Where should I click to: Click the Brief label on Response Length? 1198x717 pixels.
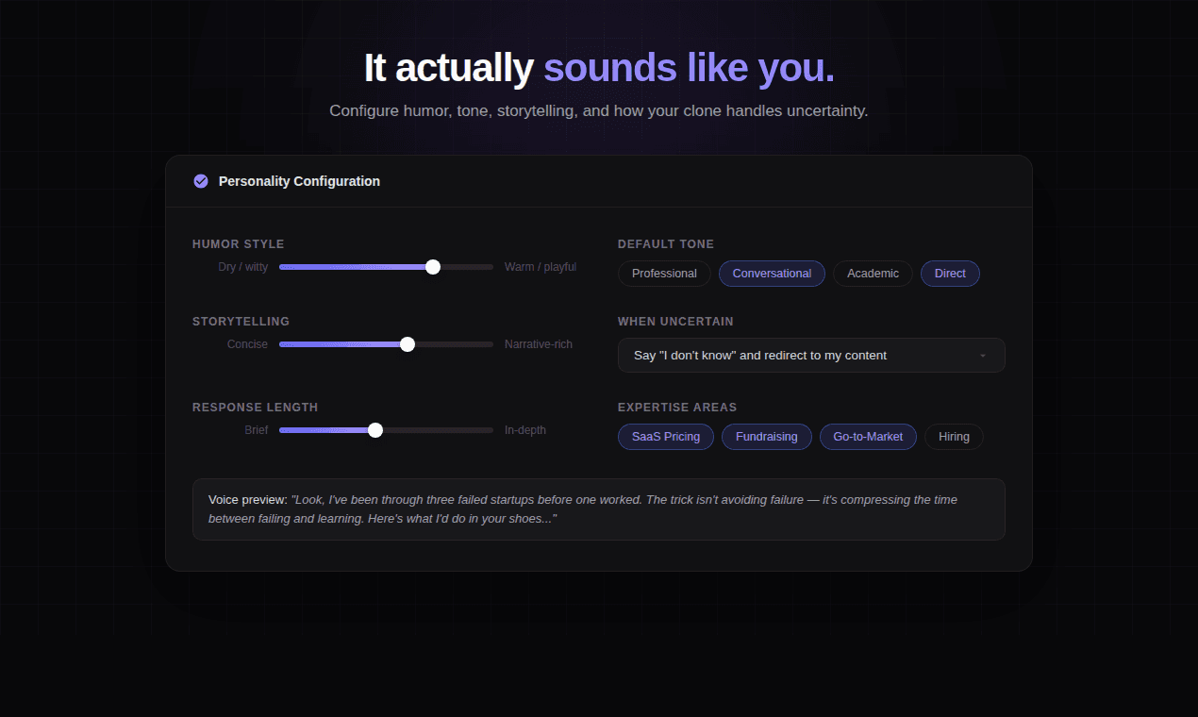click(256, 429)
